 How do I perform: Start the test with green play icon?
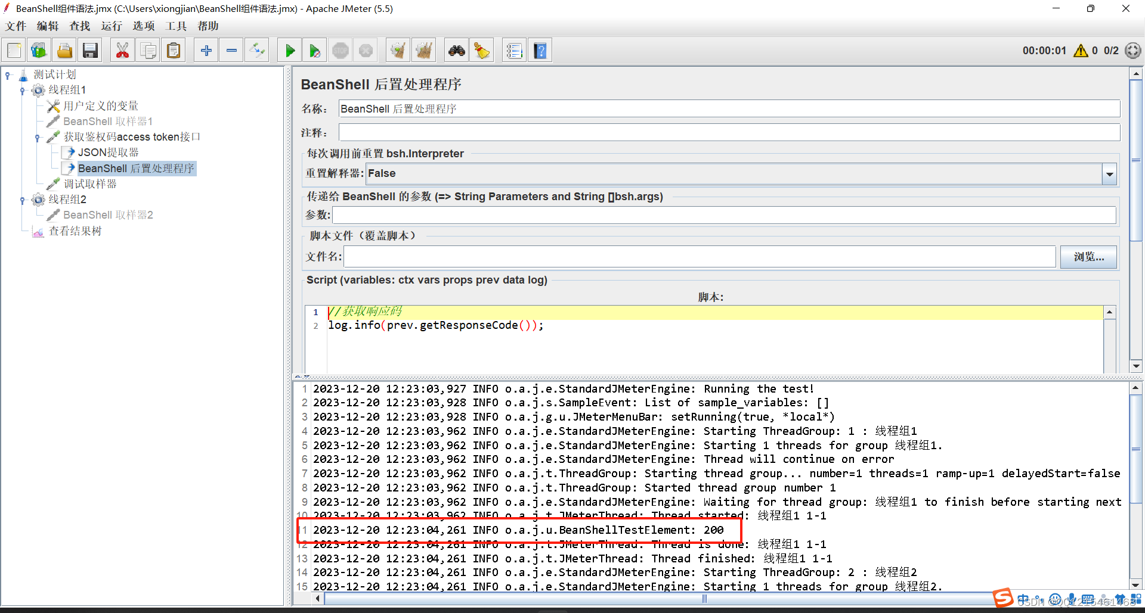point(290,51)
